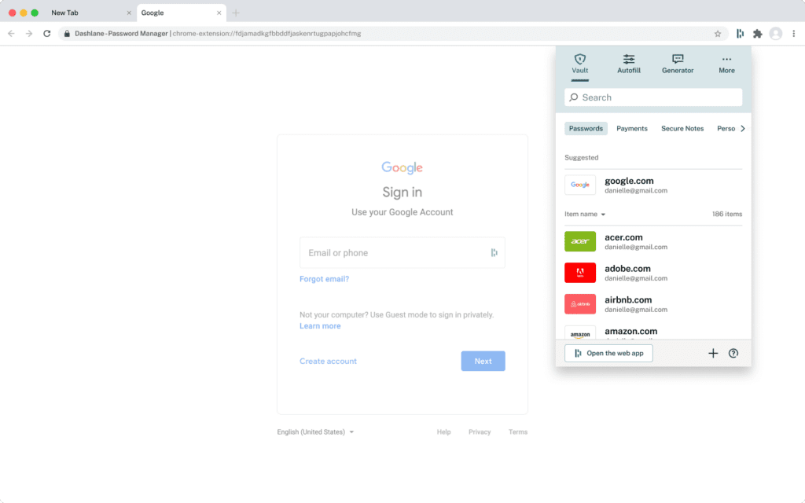Expand hidden category tabs with the right chevron
The image size is (805, 503).
pyautogui.click(x=742, y=128)
